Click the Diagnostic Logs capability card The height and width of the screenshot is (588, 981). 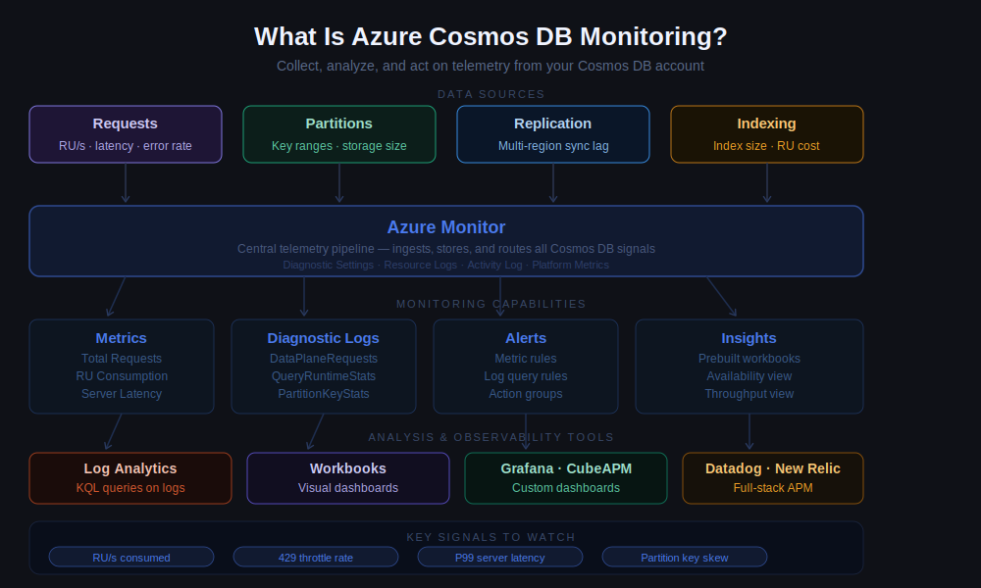point(324,367)
